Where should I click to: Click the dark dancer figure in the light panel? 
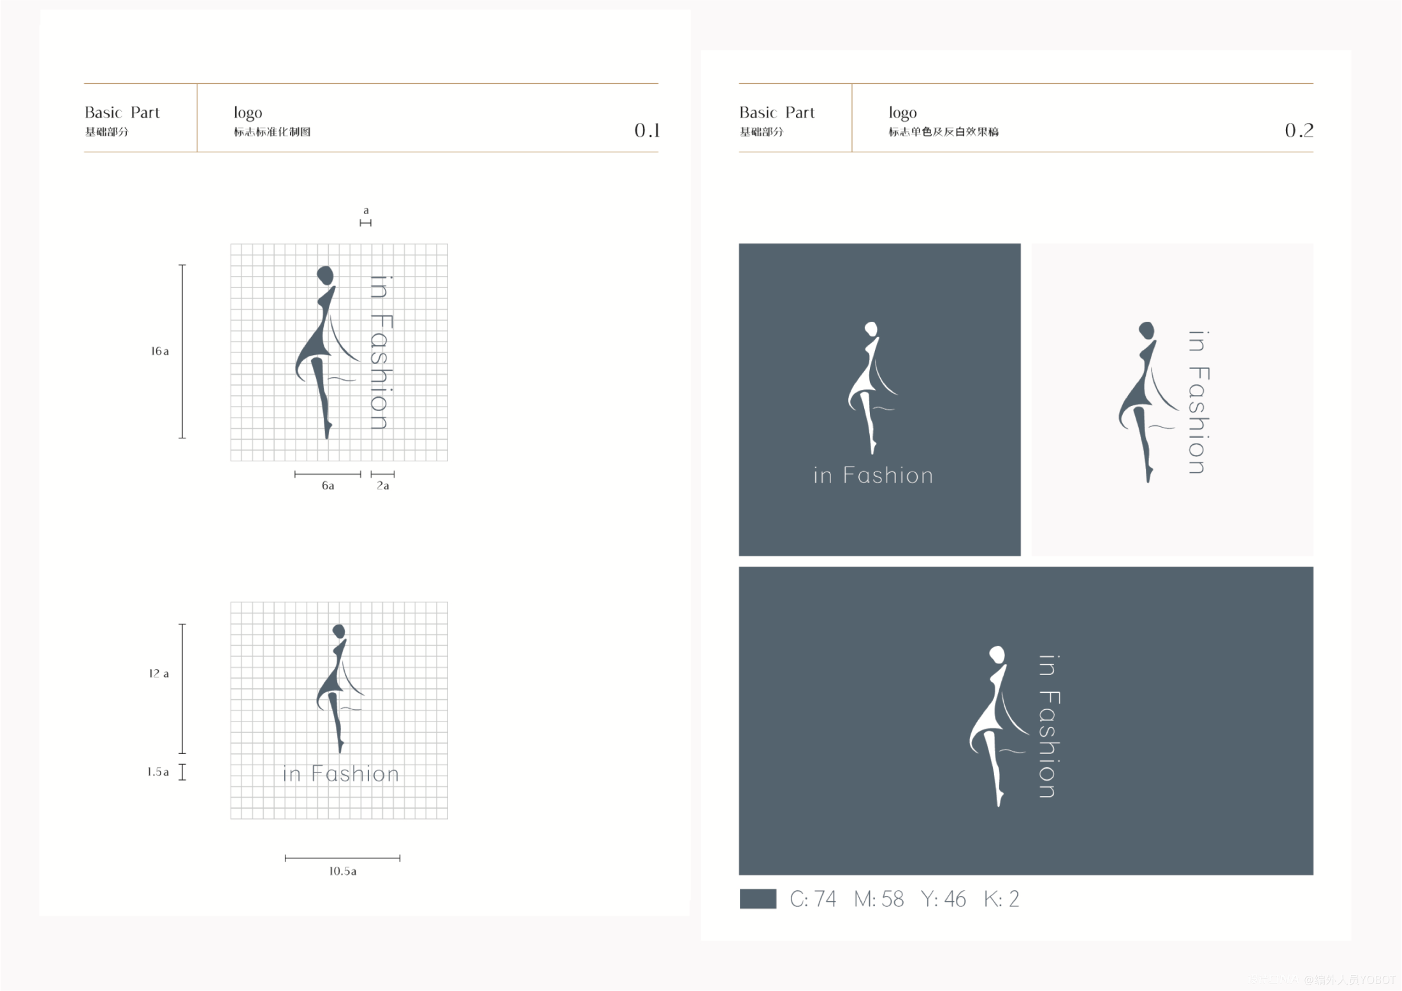pyautogui.click(x=1148, y=402)
